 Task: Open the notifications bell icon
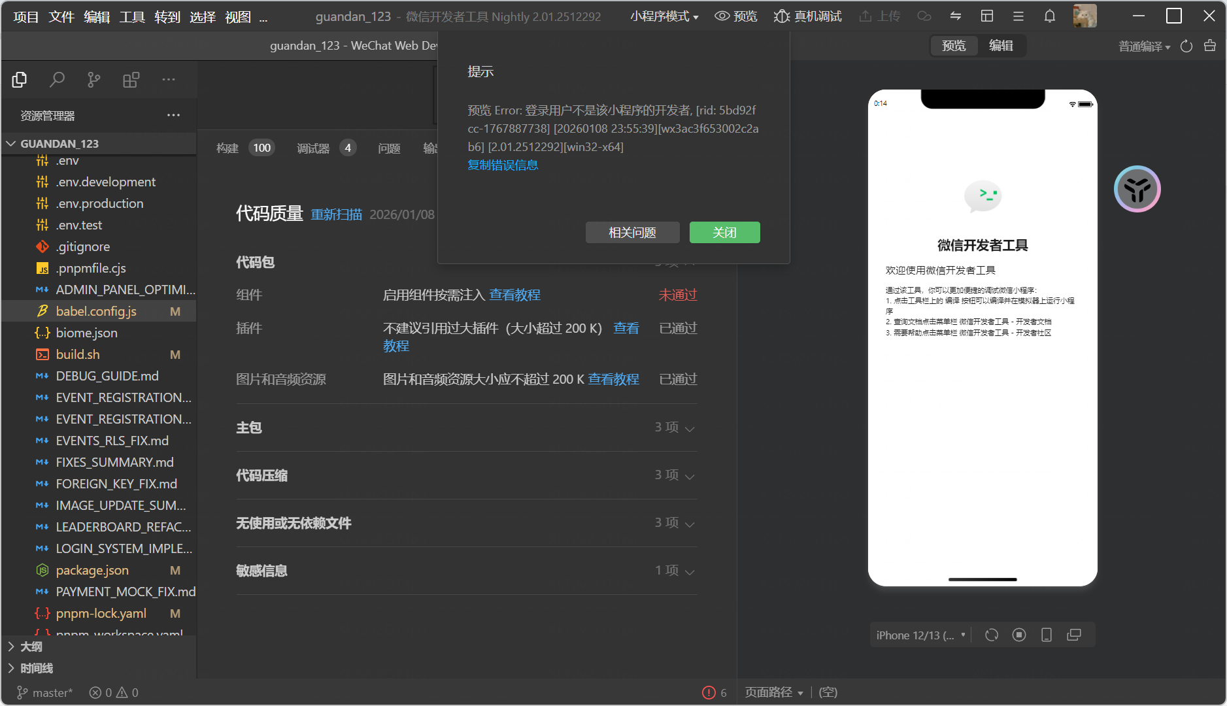pos(1050,16)
